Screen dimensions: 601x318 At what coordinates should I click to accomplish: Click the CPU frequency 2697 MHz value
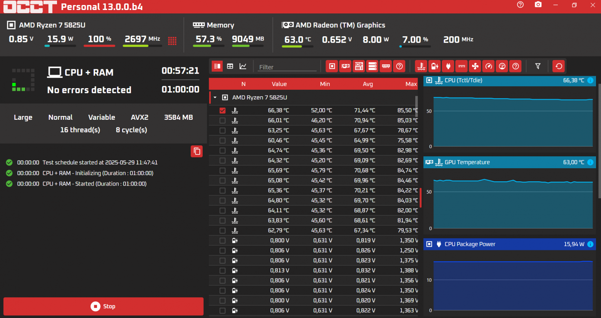coord(142,39)
